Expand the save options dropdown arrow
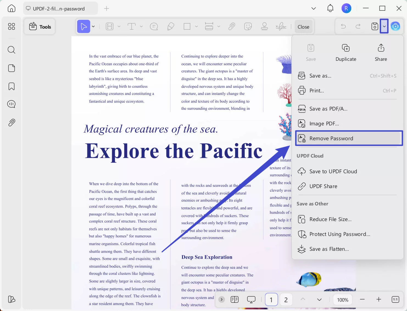Viewport: 407px width, 311px height. tap(384, 26)
